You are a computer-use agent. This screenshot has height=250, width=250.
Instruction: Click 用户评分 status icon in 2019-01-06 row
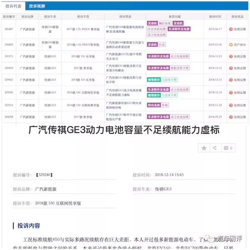231,45
